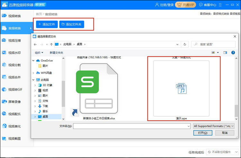
Task: Go up one folder level
Action: [x=51, y=45]
